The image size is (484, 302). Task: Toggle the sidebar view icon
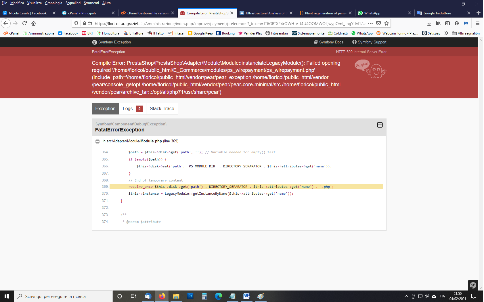click(x=447, y=23)
